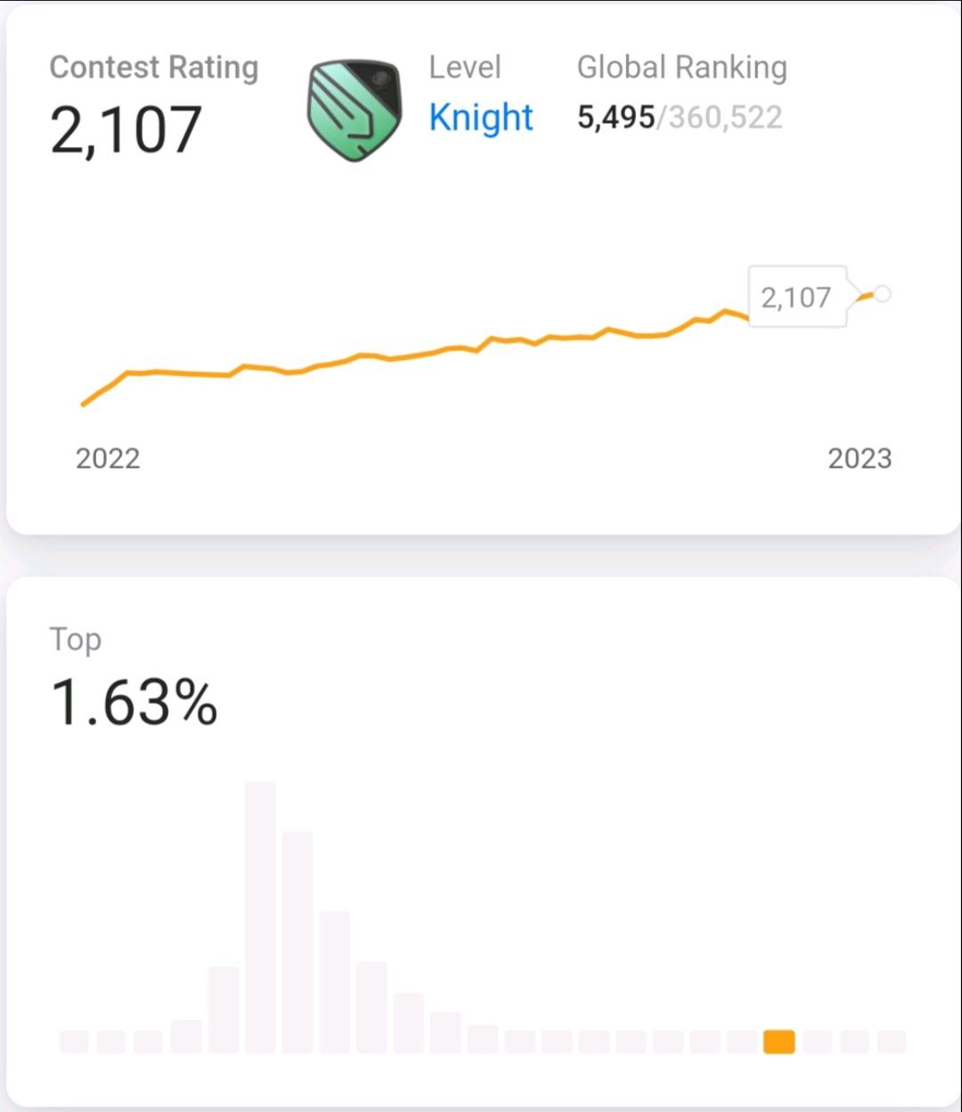The width and height of the screenshot is (962, 1112).
Task: Click the 5,495 global ranking number
Action: click(616, 118)
